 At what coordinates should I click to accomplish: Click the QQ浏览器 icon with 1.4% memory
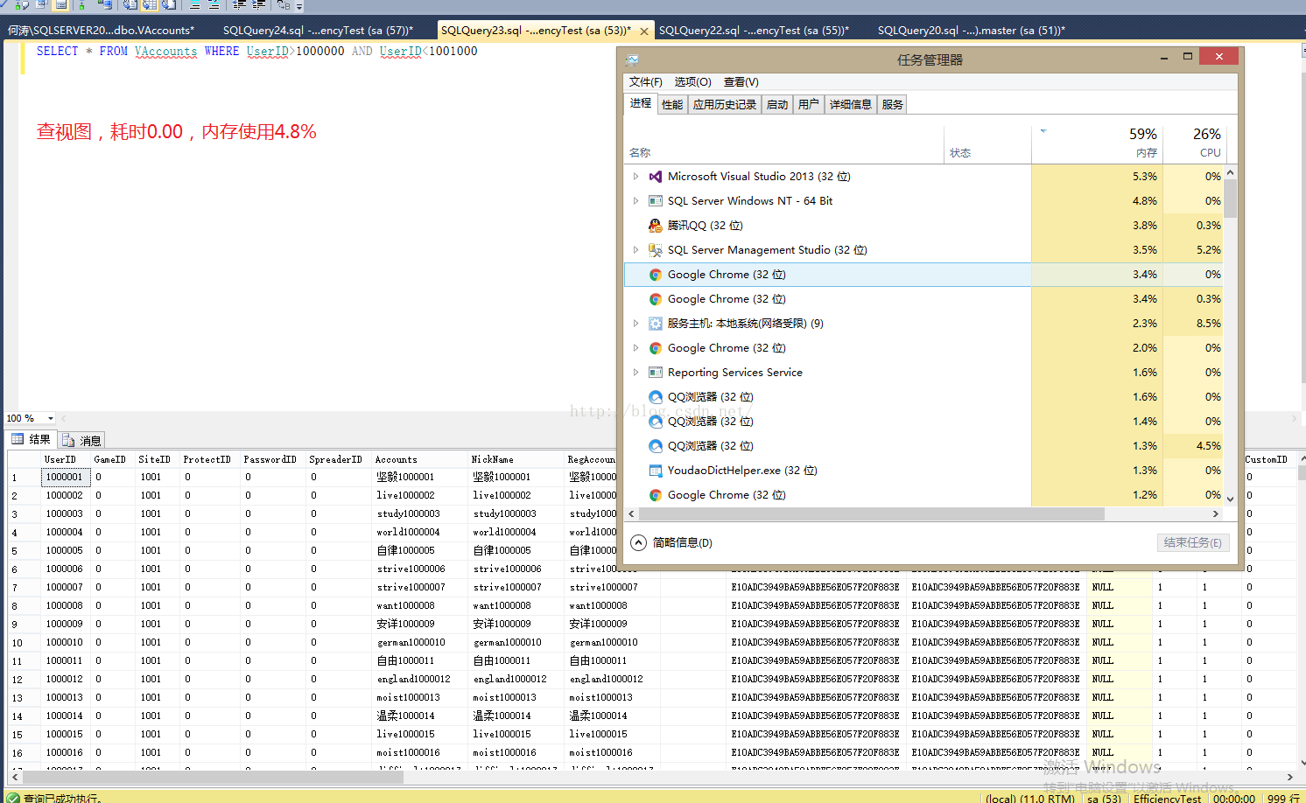[x=655, y=422]
